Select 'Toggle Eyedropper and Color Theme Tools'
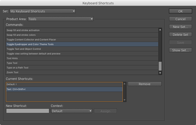The image size is (196, 125). (x=82, y=44)
